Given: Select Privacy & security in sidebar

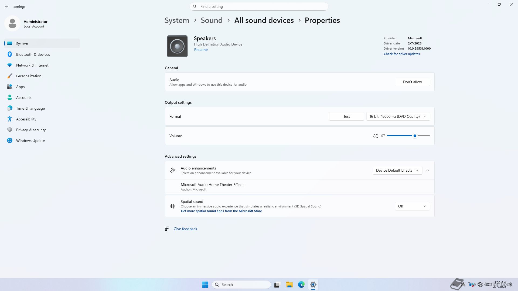Looking at the screenshot, I should click(x=31, y=130).
